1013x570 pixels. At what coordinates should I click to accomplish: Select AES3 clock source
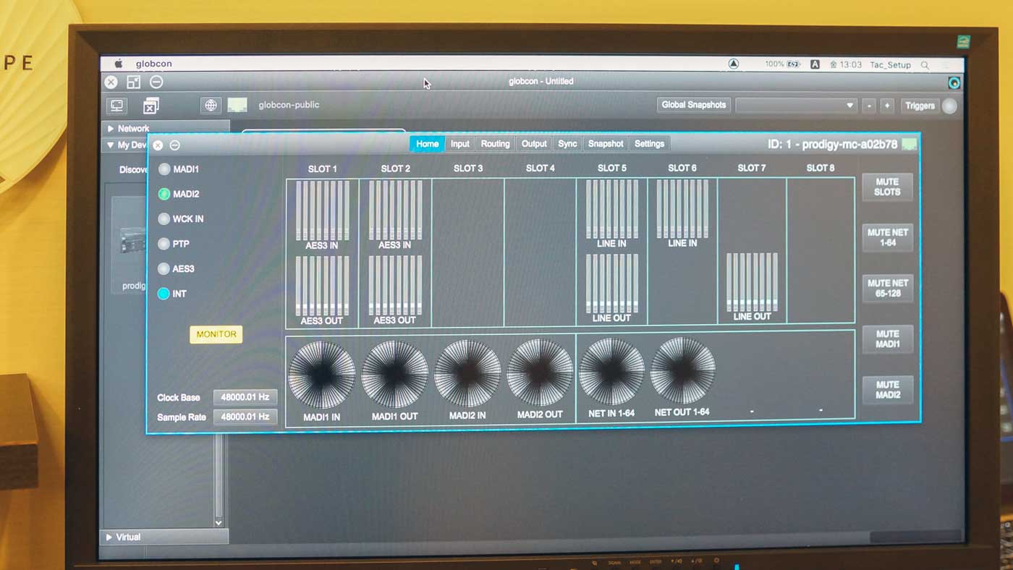click(x=164, y=269)
